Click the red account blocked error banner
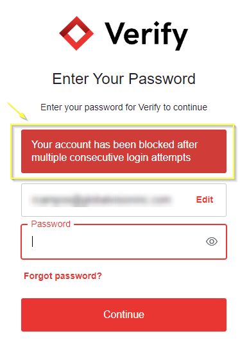The image size is (240, 354). coord(124,151)
